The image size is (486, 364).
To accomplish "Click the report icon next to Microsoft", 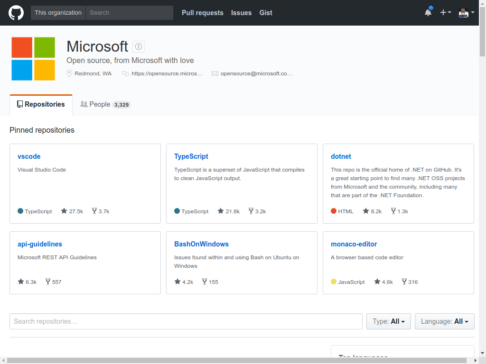I will 139,46.
